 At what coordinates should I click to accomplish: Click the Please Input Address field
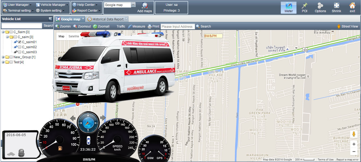pos(178,26)
